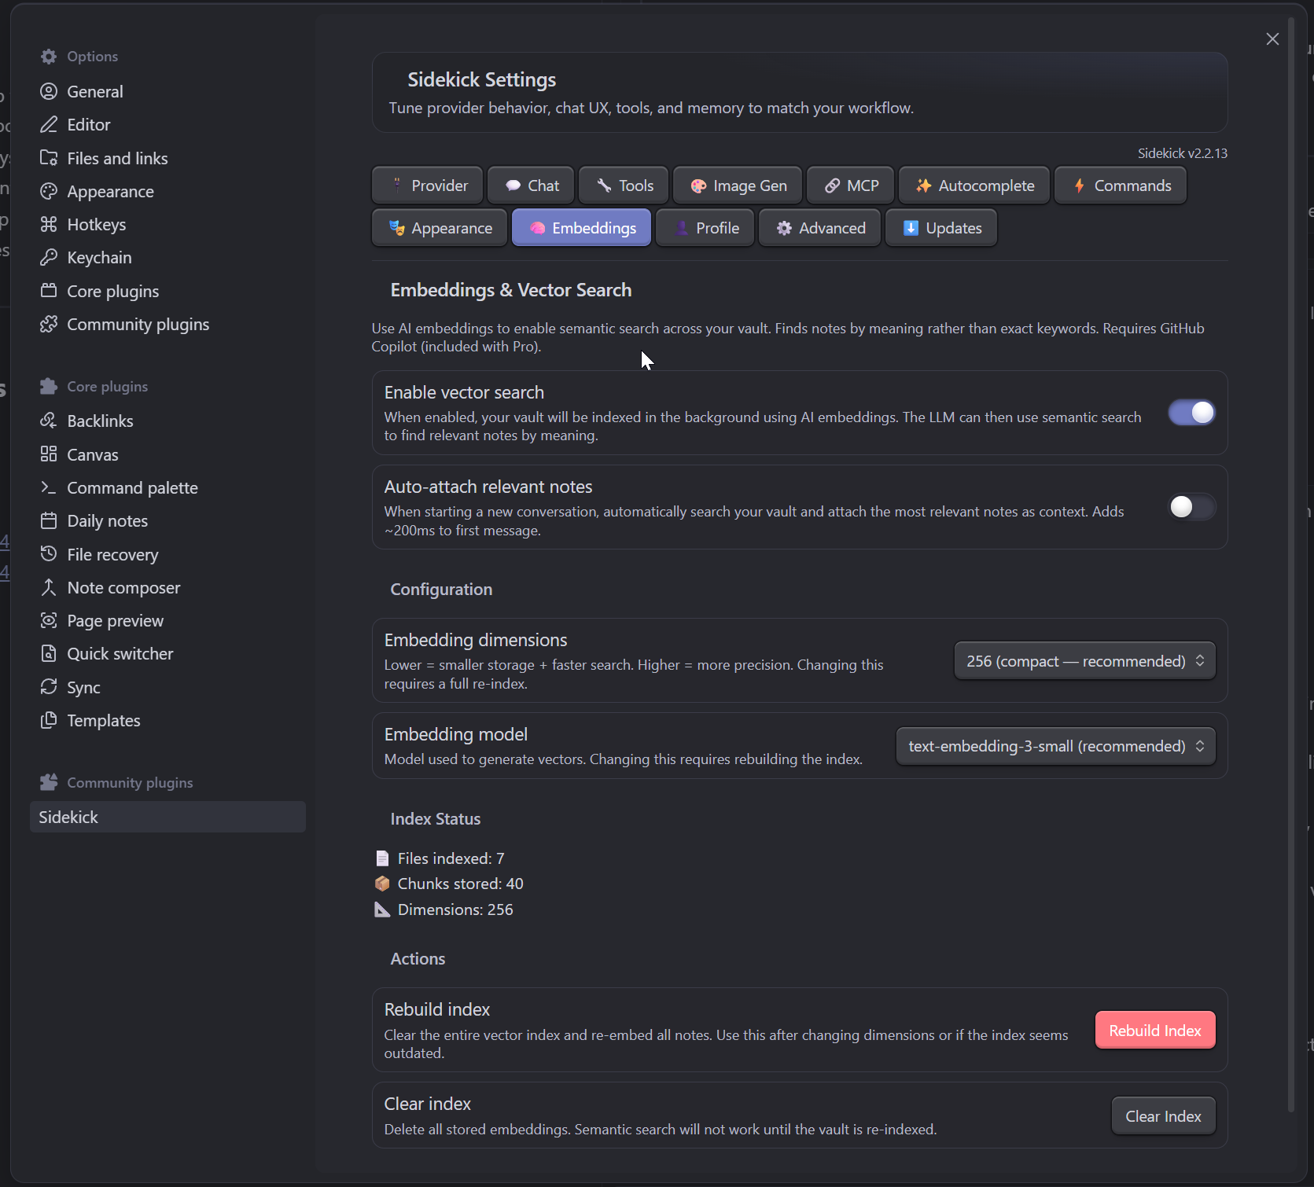Open the Advanced tab
This screenshot has width=1314, height=1187.
(820, 228)
